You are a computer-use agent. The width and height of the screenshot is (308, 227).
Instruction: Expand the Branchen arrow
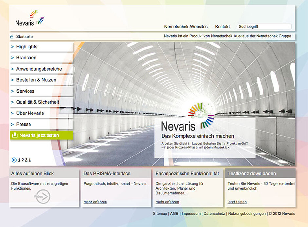coord(12,58)
